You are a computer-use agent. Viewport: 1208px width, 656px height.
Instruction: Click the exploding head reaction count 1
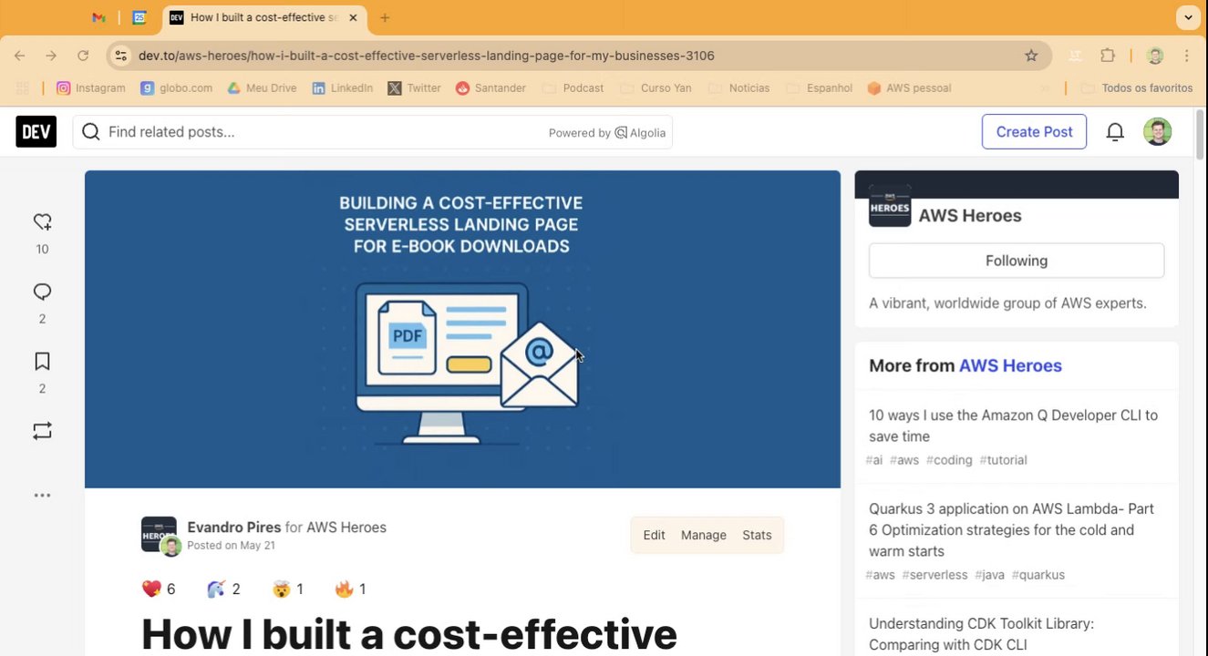coord(287,589)
